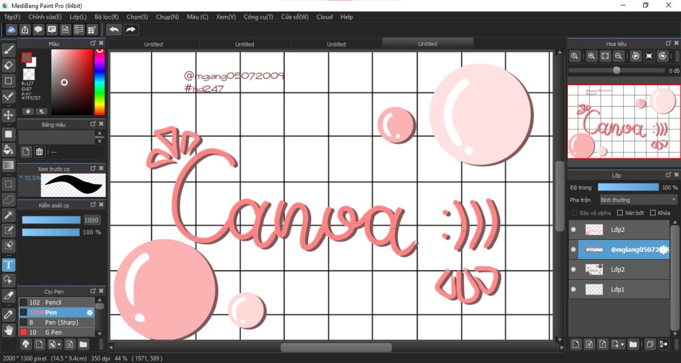Open the Help menu
Screen dimensions: 681x363
(346, 17)
